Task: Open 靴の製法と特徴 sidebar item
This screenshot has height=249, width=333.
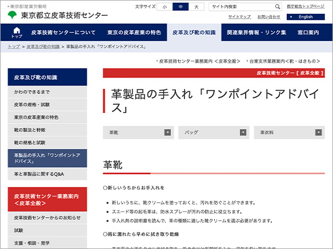Action: coord(47,130)
